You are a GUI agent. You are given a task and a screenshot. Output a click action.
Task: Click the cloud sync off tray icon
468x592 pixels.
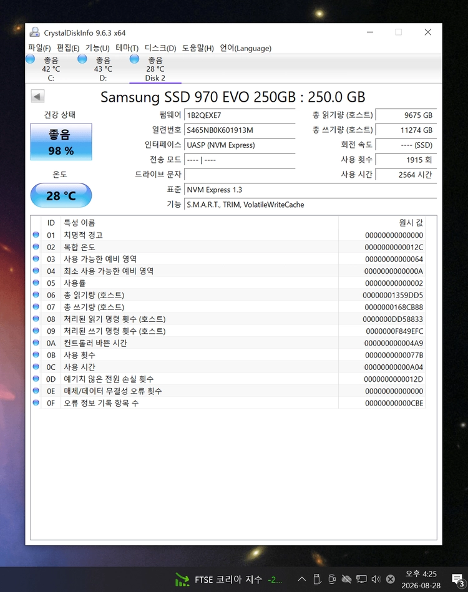(x=346, y=579)
